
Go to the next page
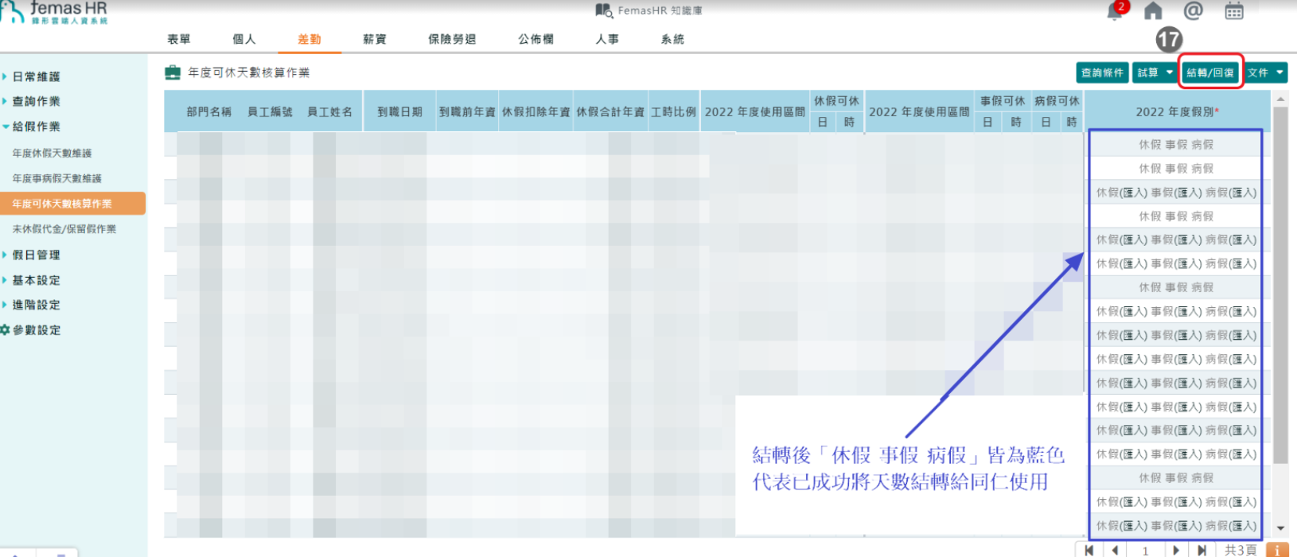(1176, 550)
